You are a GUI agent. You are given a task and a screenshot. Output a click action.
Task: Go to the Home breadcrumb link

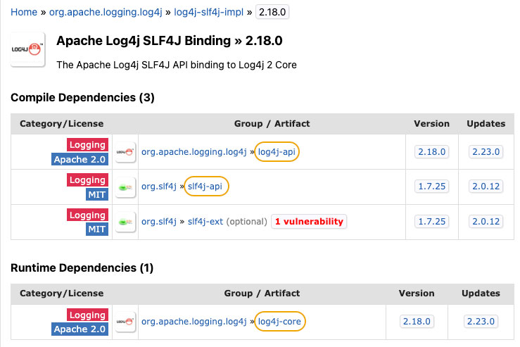[x=24, y=12]
